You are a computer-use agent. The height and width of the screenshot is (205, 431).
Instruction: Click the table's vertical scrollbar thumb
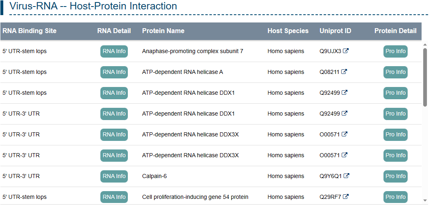coord(425,78)
